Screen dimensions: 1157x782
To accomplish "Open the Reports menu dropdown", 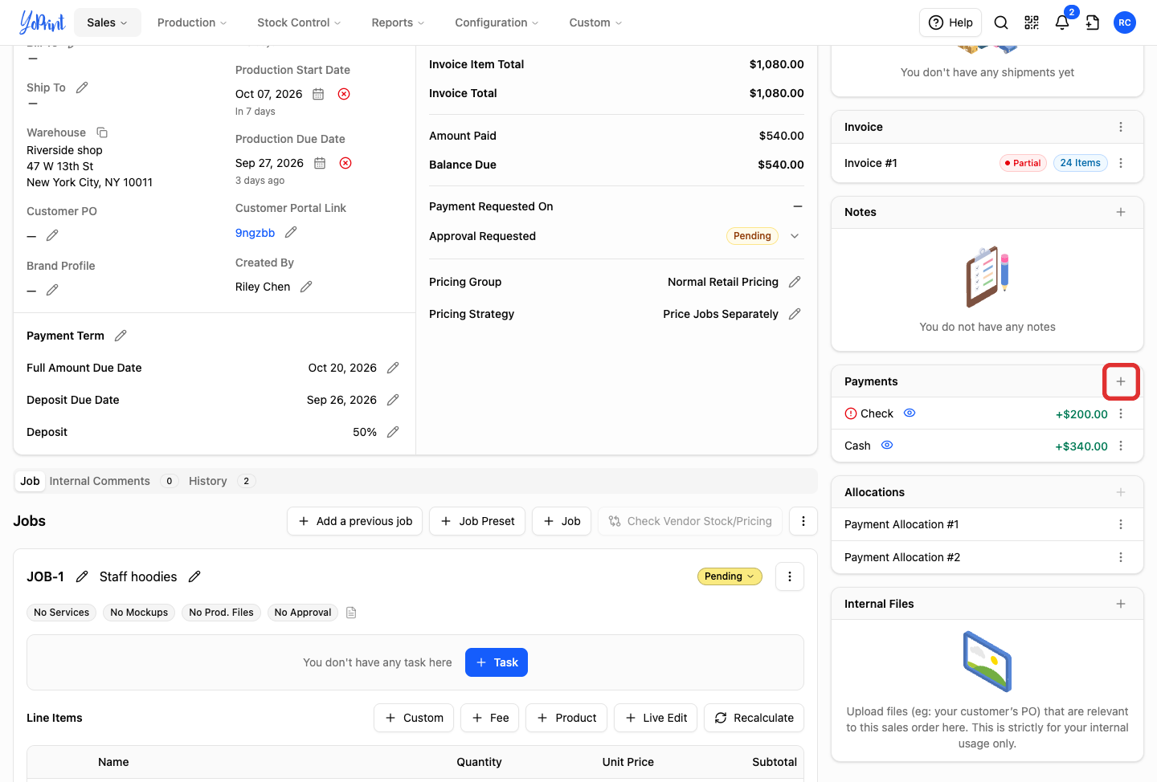I will tap(398, 22).
